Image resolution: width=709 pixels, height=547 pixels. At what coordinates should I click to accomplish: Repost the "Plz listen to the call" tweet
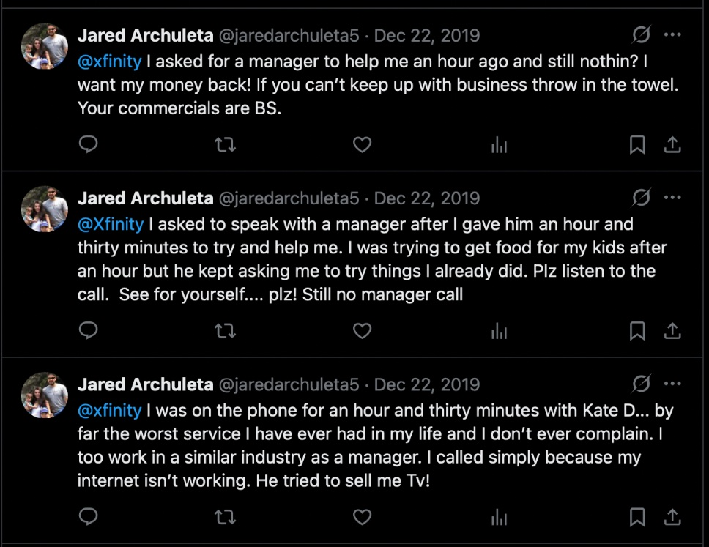[225, 332]
